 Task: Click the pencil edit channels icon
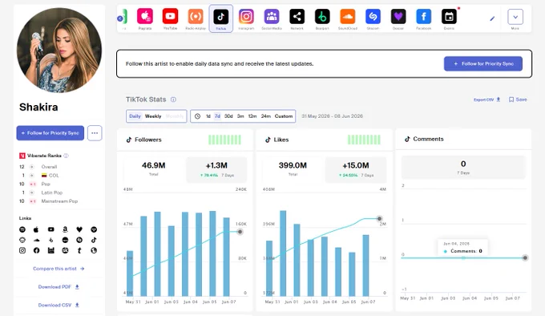(x=492, y=18)
